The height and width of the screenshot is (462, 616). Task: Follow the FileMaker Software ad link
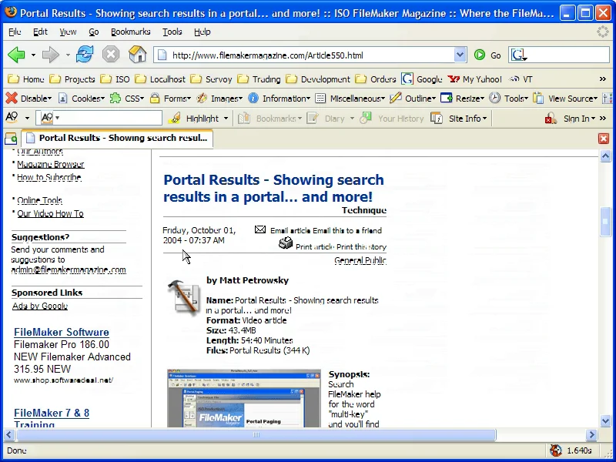point(62,333)
